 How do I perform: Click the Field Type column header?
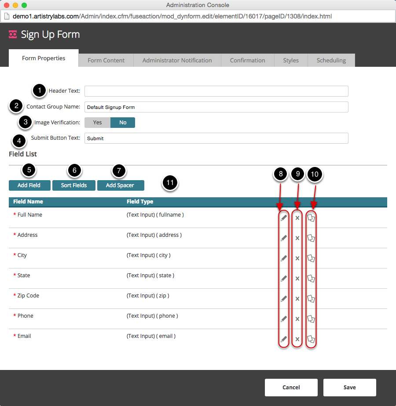click(x=140, y=201)
